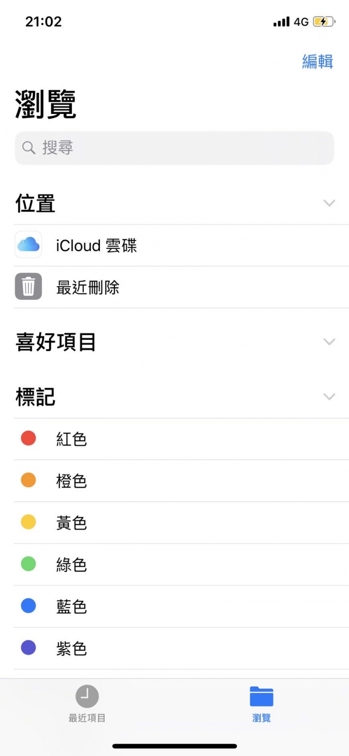
Task: Collapse the 位置 section chevron
Action: pos(329,203)
